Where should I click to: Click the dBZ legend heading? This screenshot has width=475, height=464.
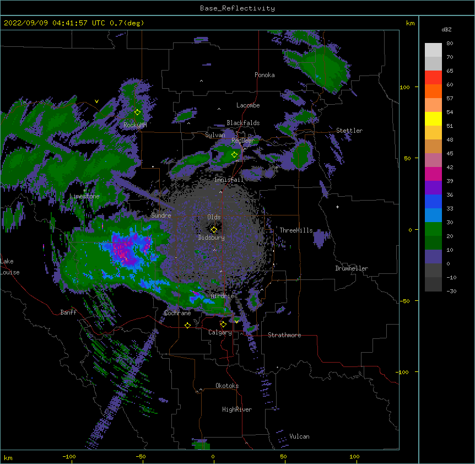click(x=446, y=29)
